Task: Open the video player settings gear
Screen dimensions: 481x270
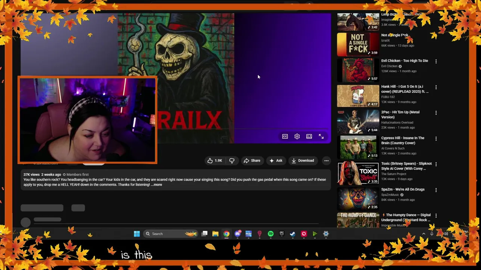Action: [297, 136]
